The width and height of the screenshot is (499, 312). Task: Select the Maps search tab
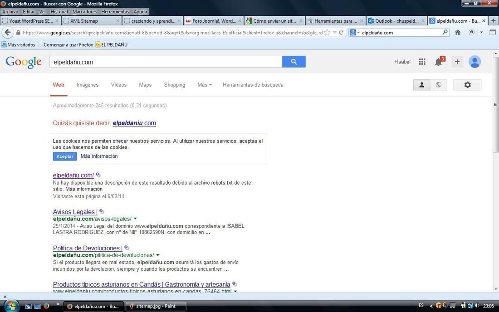(145, 85)
